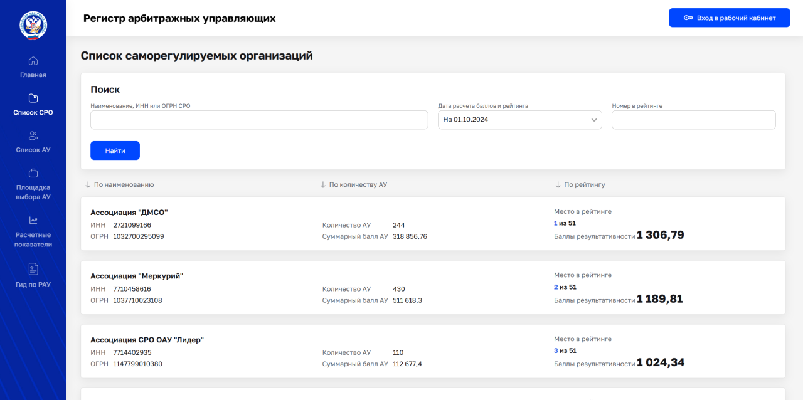Click ОГРН value 1032700295099
The image size is (803, 400).
tap(138, 236)
